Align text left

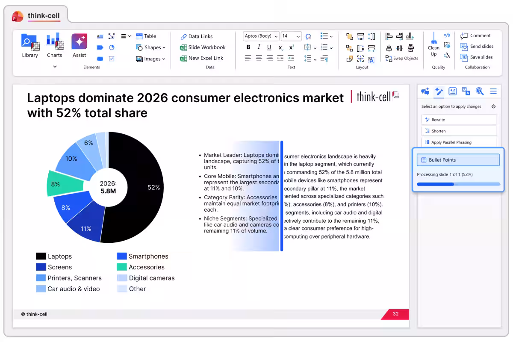248,58
